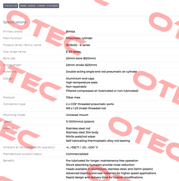The height and width of the screenshot is (181, 179).
Task: Click the Universal mount value
Action: point(77,115)
